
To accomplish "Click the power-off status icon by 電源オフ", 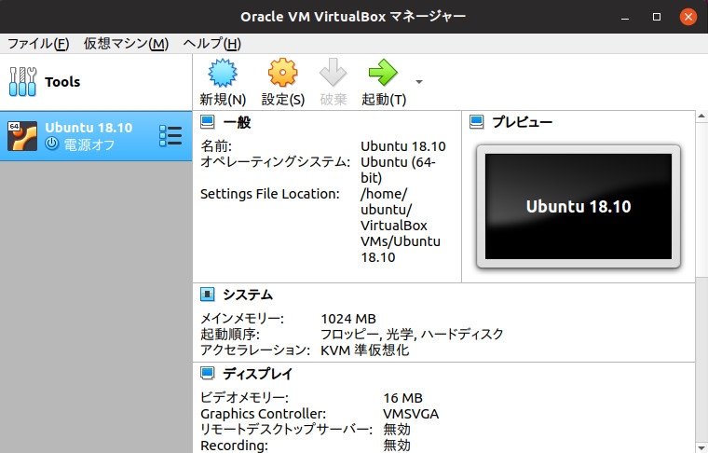I will pyautogui.click(x=52, y=144).
